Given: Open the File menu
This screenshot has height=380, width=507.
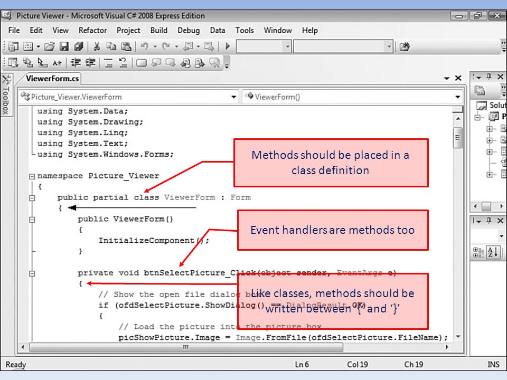Looking at the screenshot, I should 14,31.
